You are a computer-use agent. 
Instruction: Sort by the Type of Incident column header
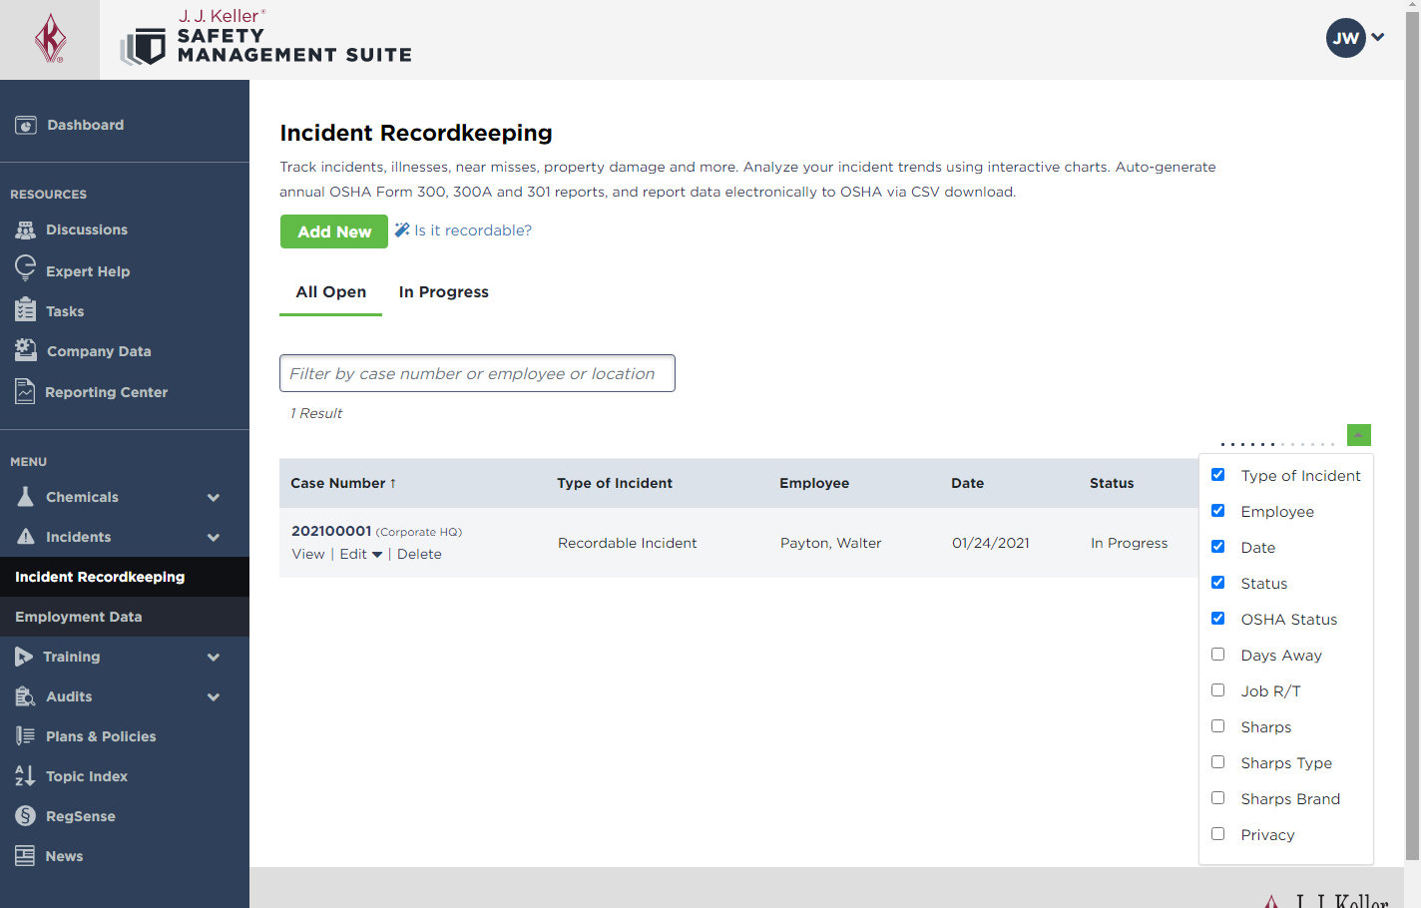pyautogui.click(x=615, y=483)
